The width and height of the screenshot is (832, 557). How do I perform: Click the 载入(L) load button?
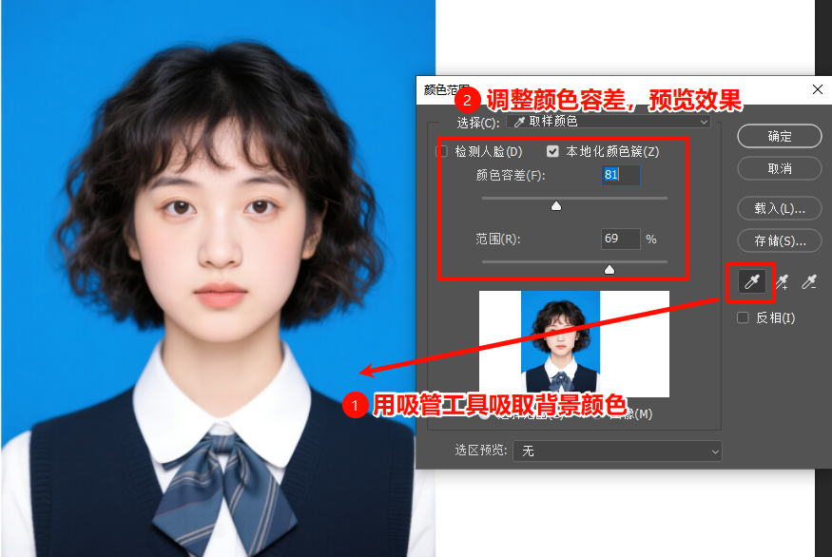(x=780, y=208)
